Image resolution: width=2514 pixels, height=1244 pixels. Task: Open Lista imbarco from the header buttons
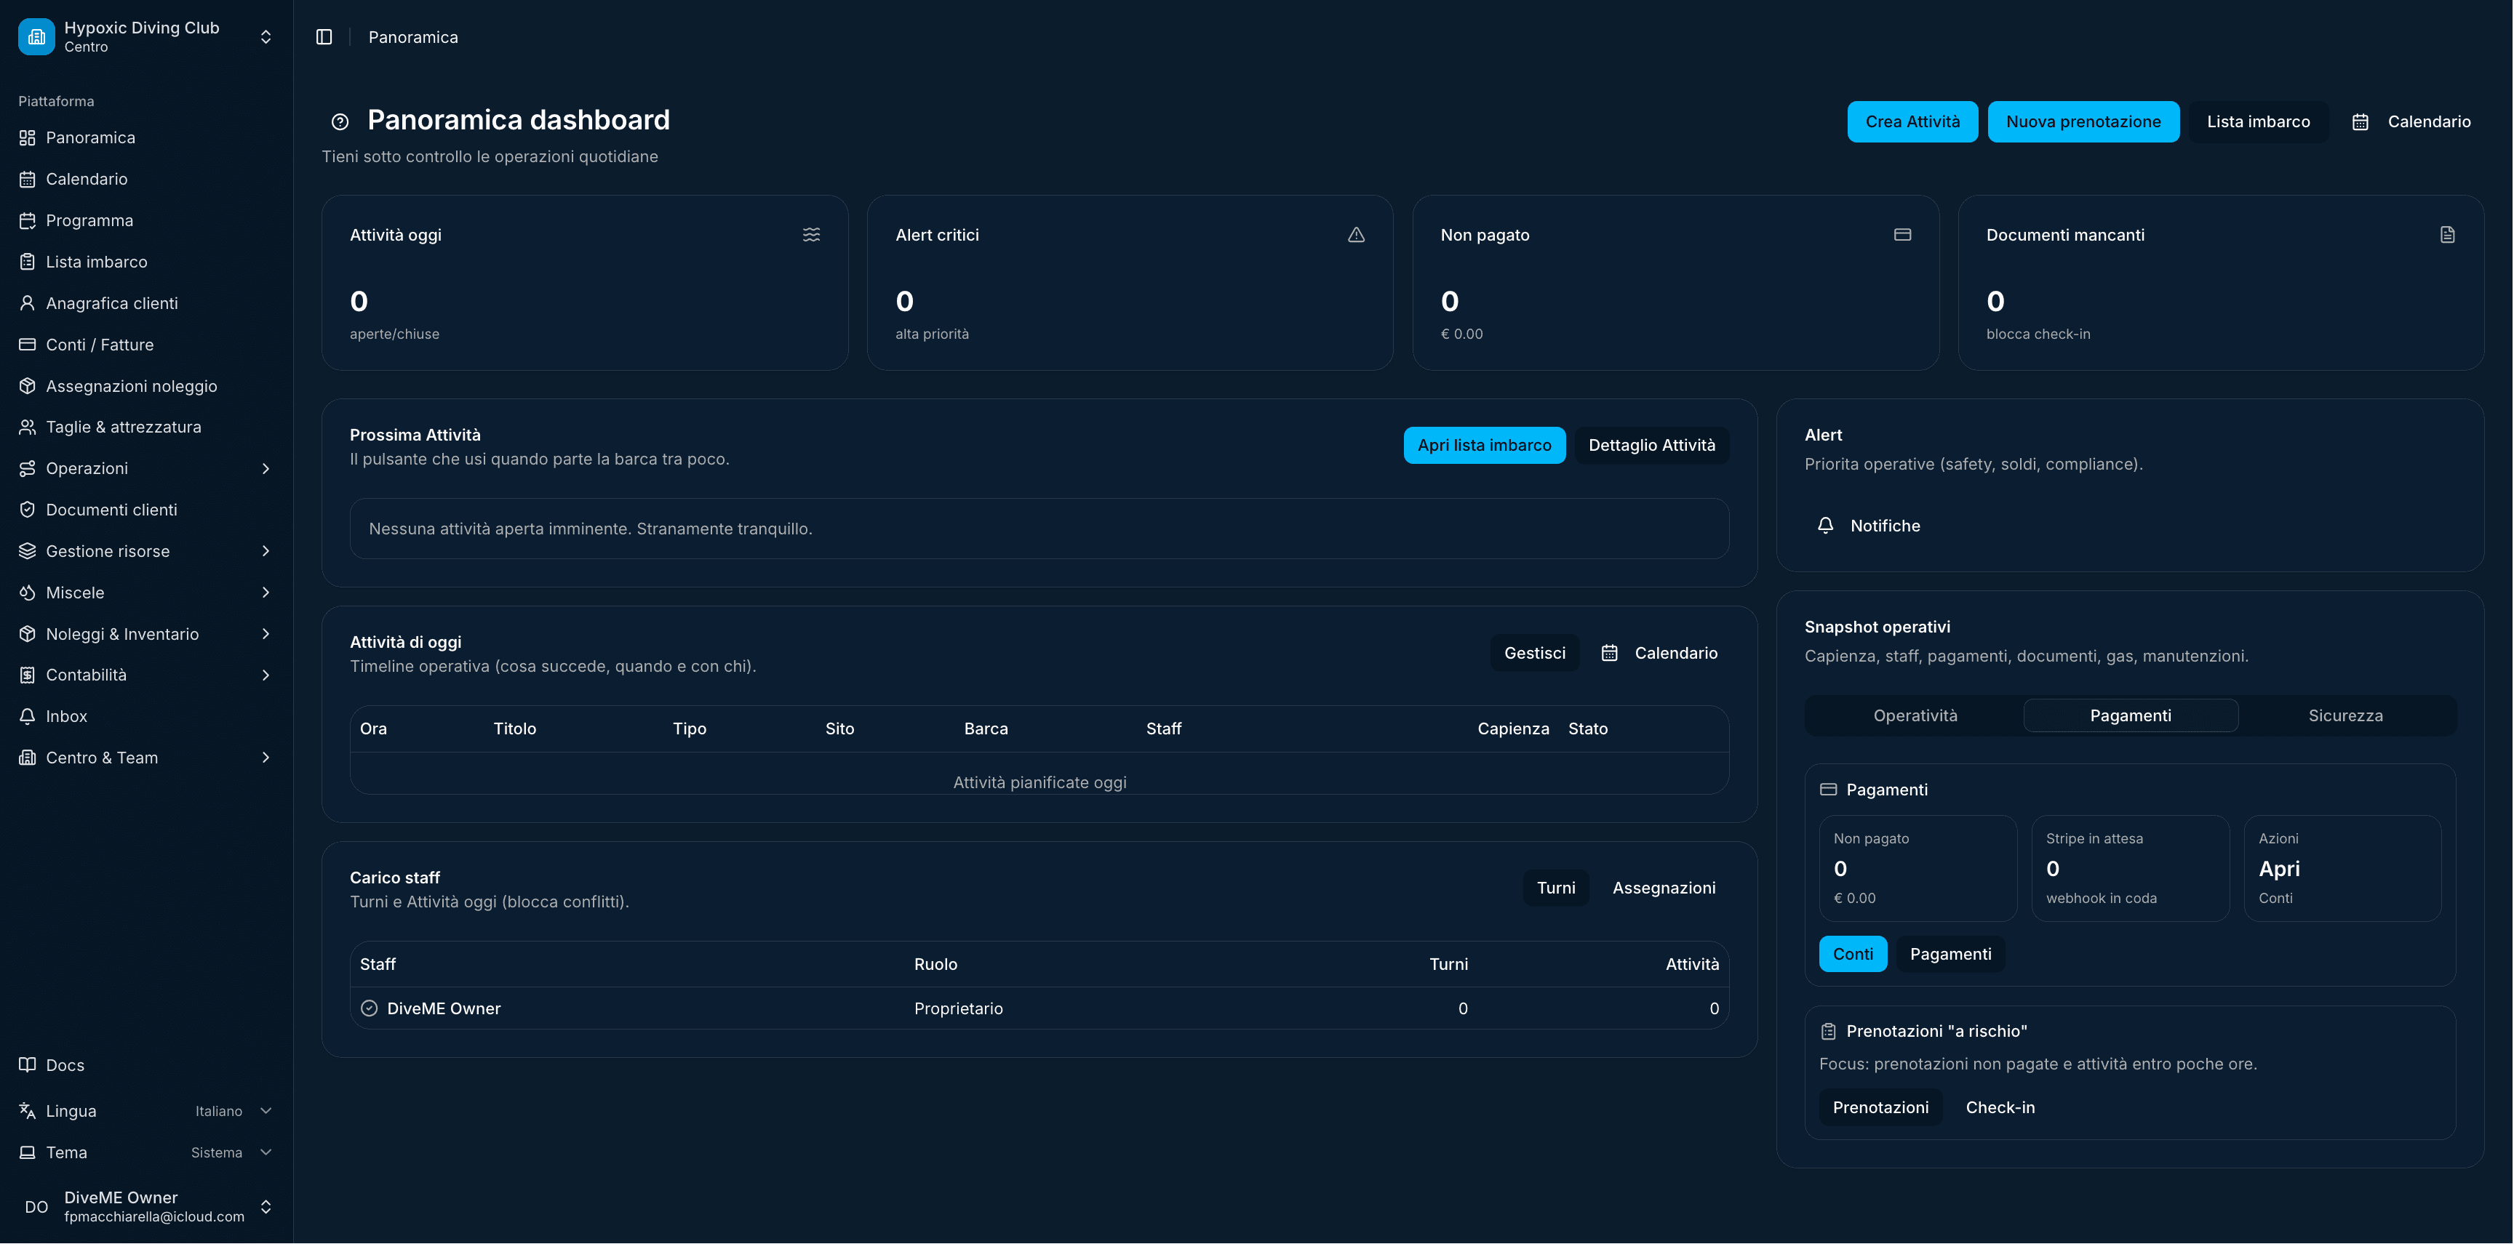pyautogui.click(x=2258, y=122)
